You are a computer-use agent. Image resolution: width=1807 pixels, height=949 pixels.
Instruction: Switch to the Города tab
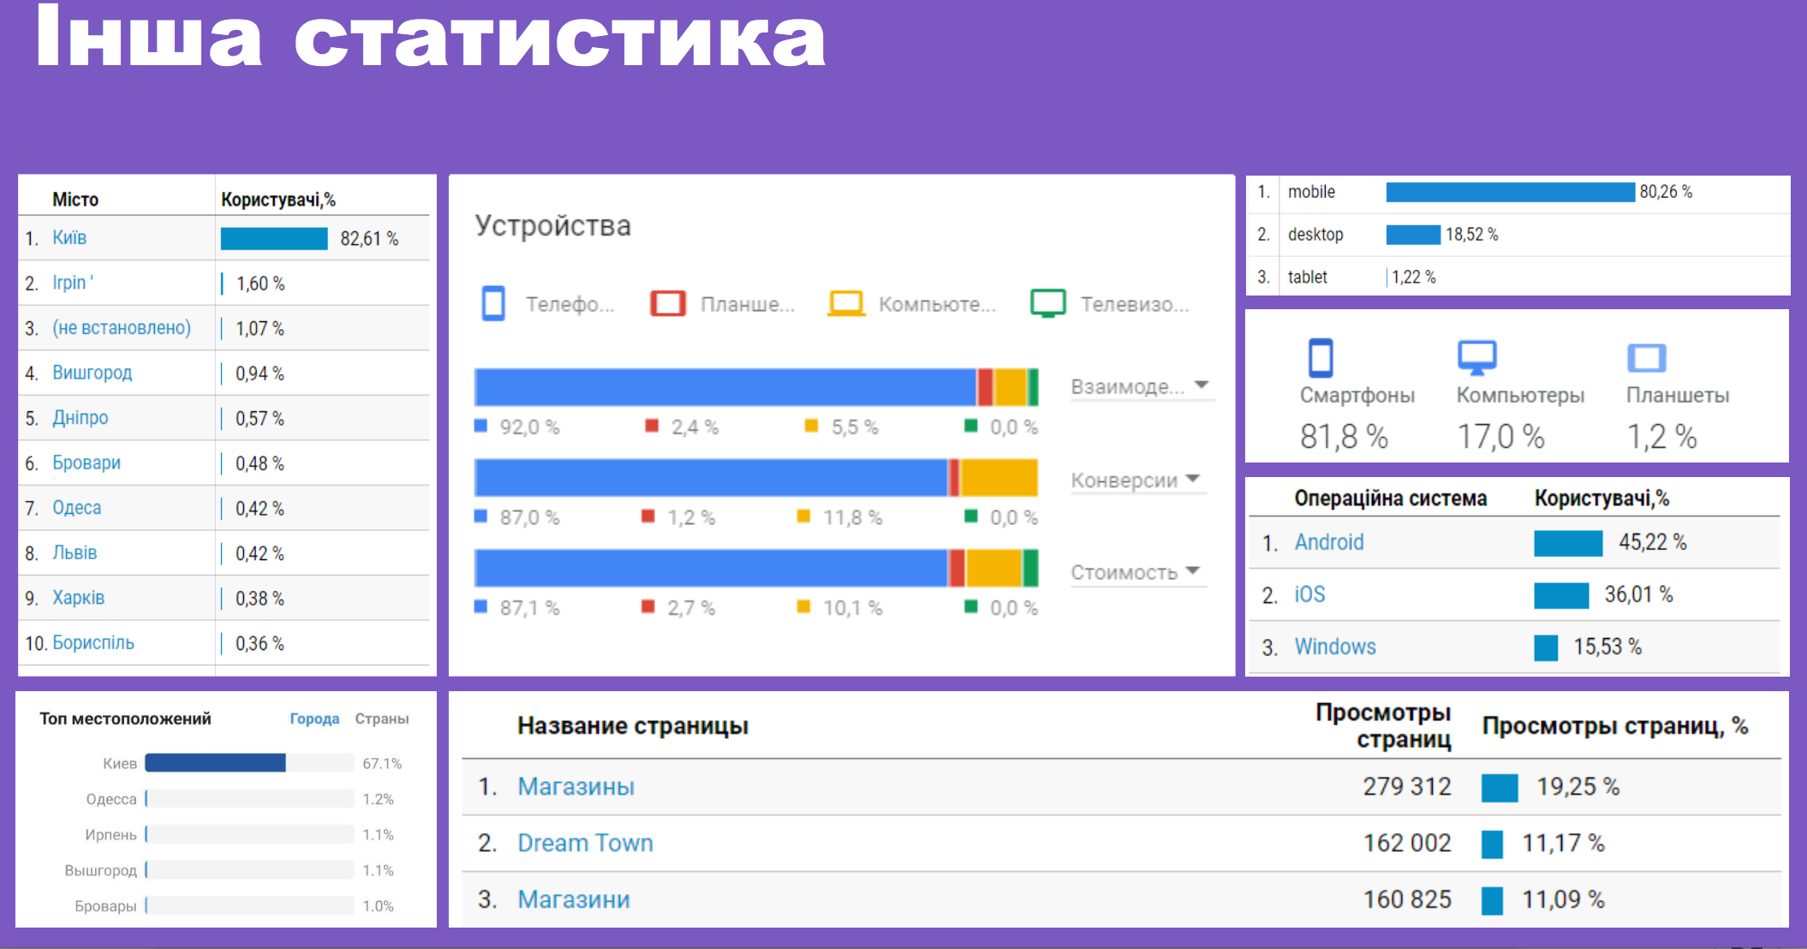coord(314,719)
